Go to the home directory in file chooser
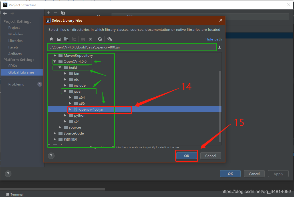294x197 pixels. click(51, 39)
